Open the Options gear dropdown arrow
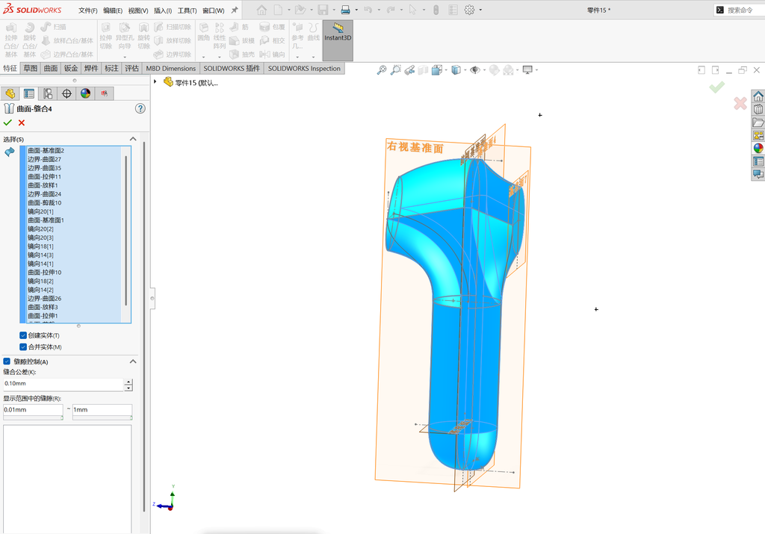This screenshot has width=765, height=534. point(480,10)
